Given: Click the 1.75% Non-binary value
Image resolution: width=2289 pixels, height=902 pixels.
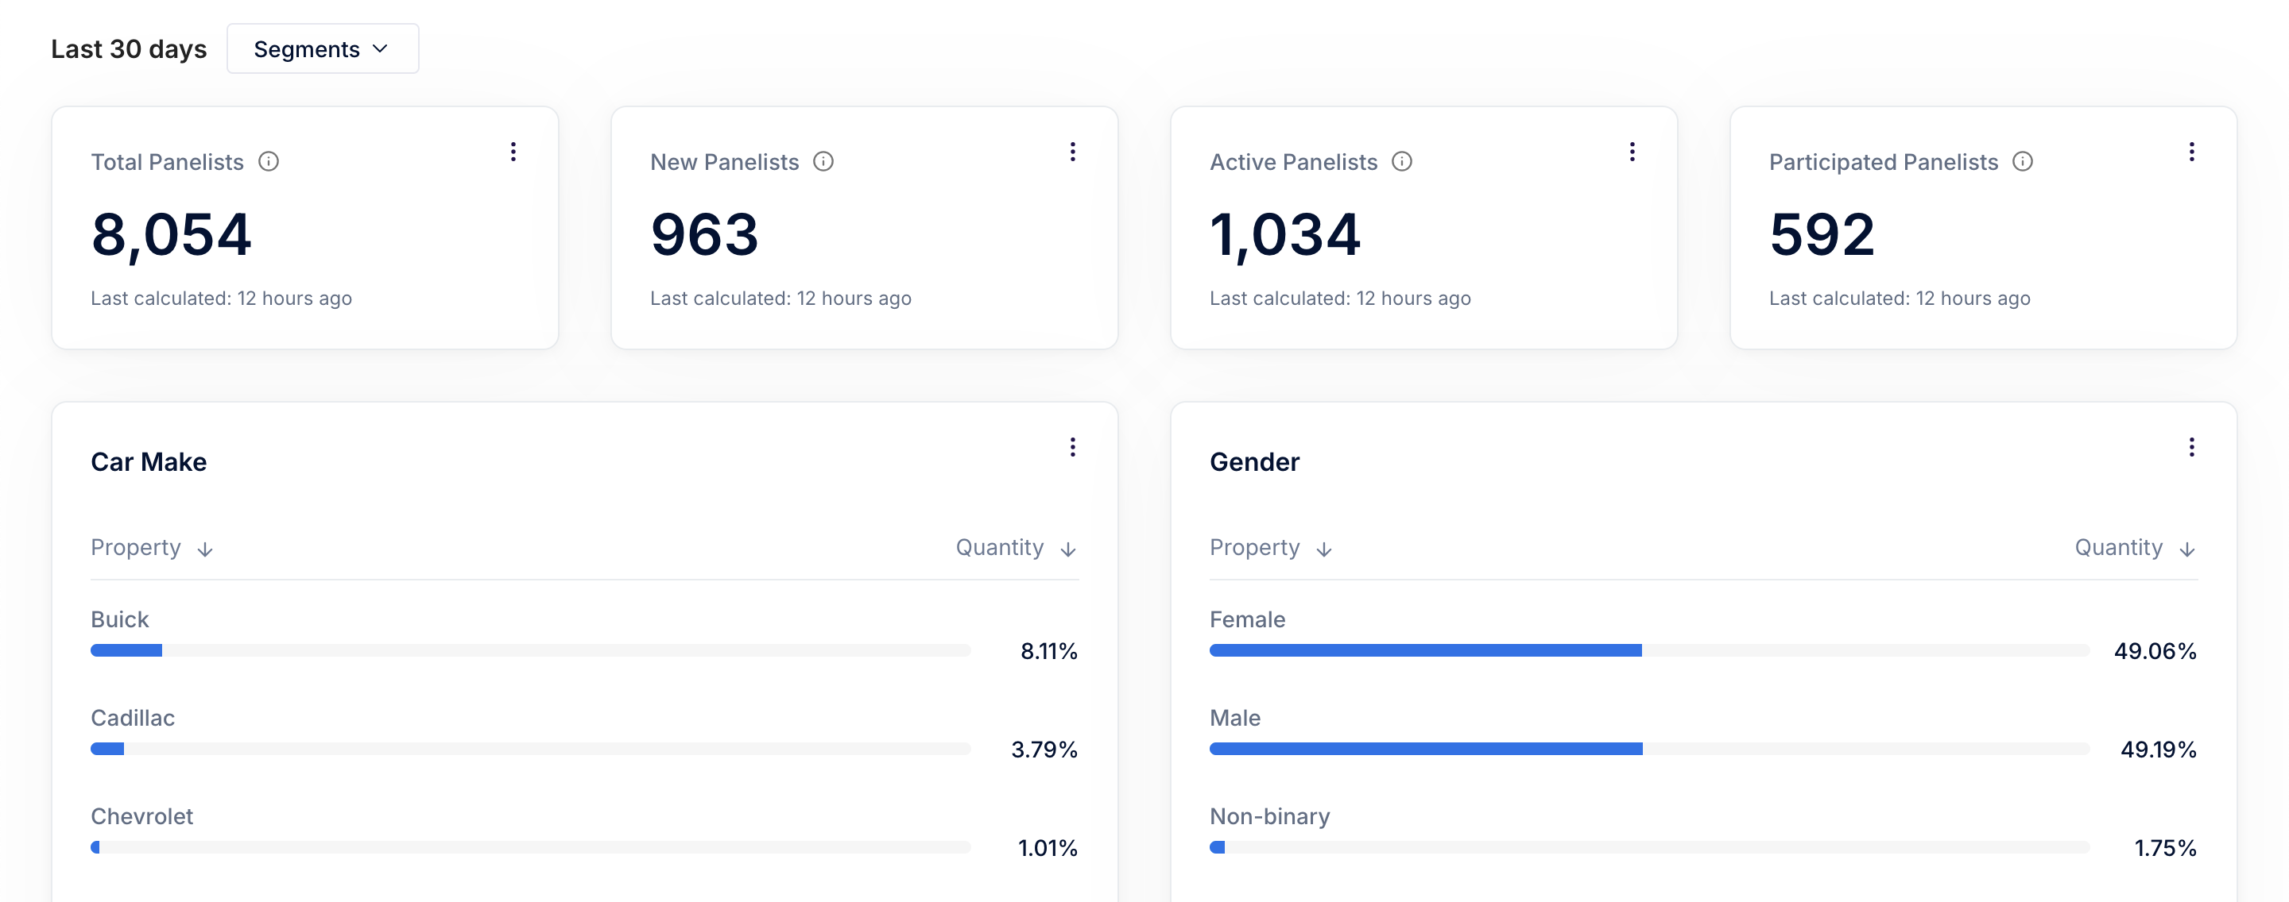Looking at the screenshot, I should pos(2166,849).
